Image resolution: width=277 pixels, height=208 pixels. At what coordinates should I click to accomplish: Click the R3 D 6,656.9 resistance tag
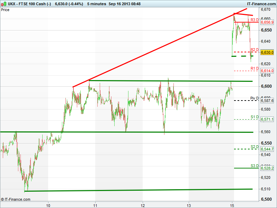pos(267,22)
